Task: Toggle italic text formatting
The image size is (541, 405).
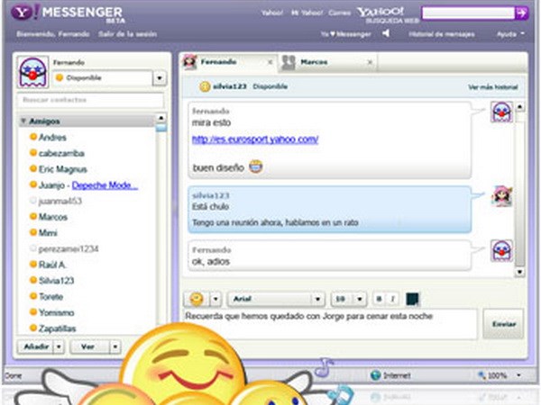Action: coord(394,299)
